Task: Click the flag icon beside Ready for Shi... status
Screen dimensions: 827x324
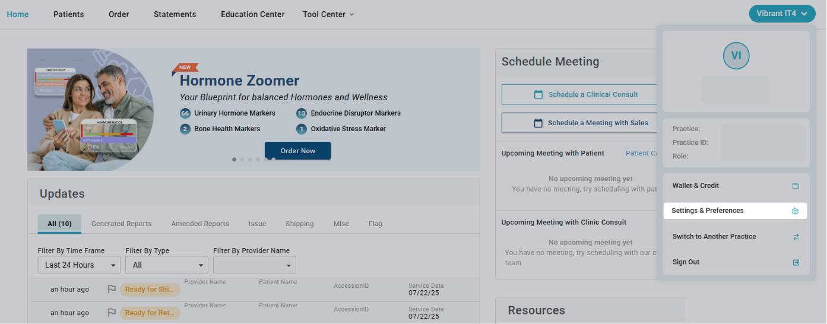Action: point(112,290)
